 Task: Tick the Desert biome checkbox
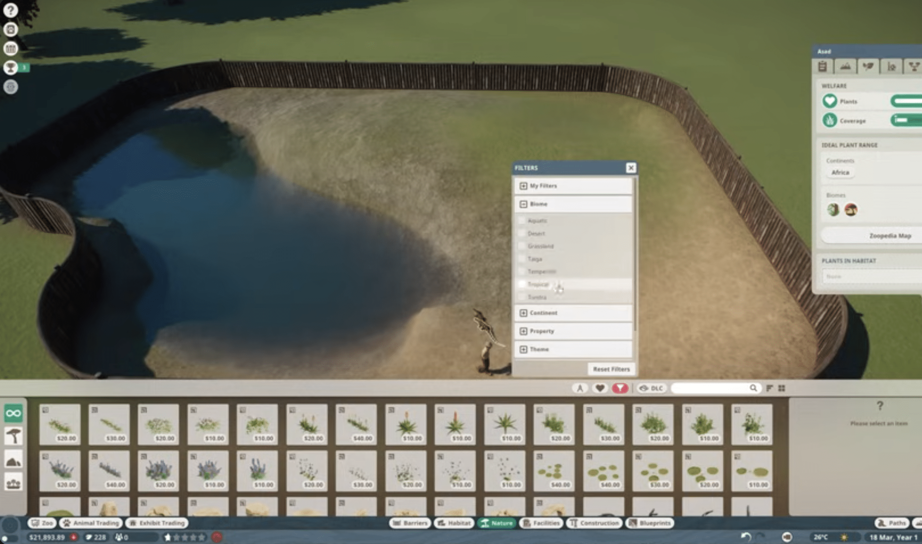click(x=522, y=233)
